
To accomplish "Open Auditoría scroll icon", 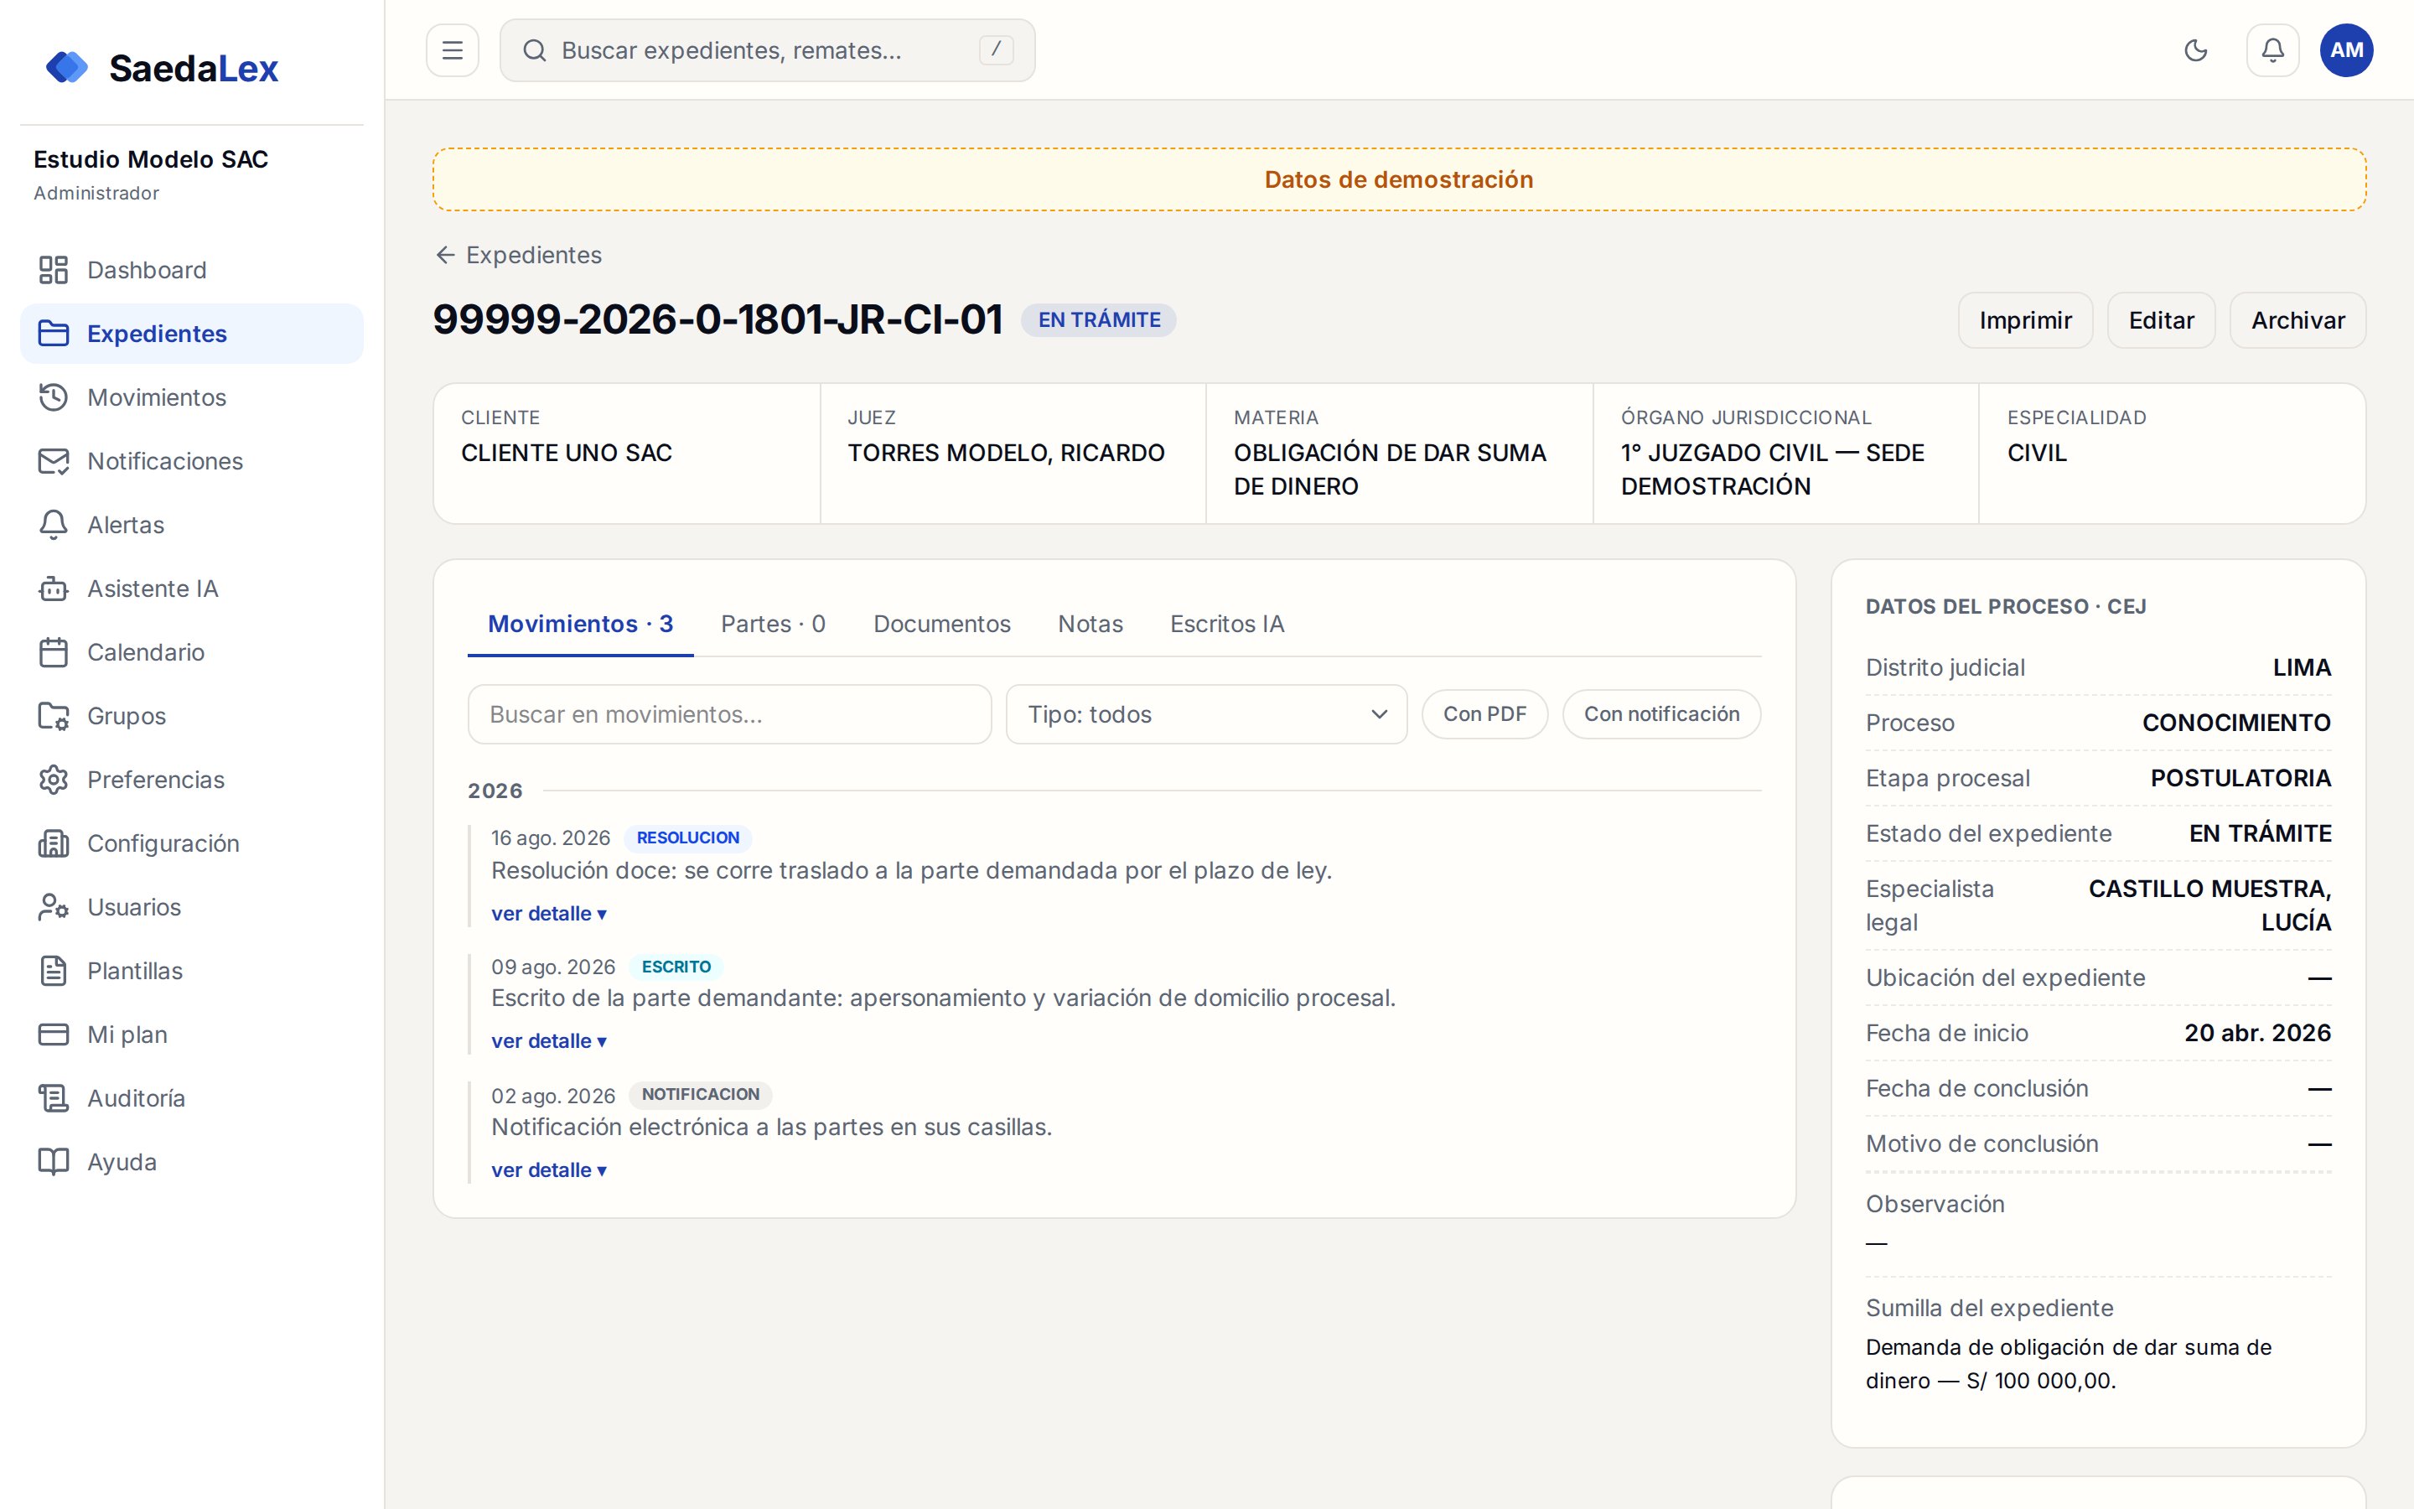I will 53,1099.
